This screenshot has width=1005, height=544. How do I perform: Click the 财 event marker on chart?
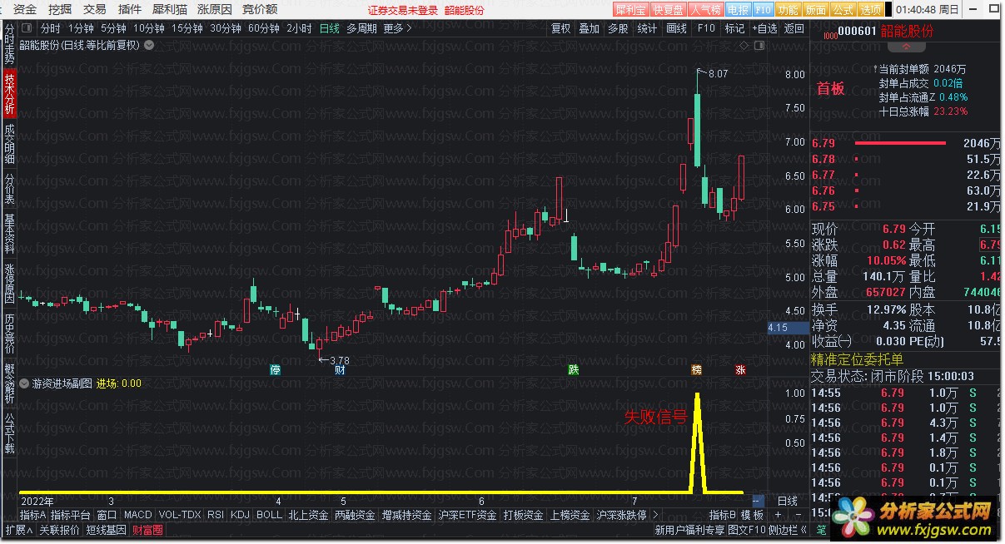[340, 370]
